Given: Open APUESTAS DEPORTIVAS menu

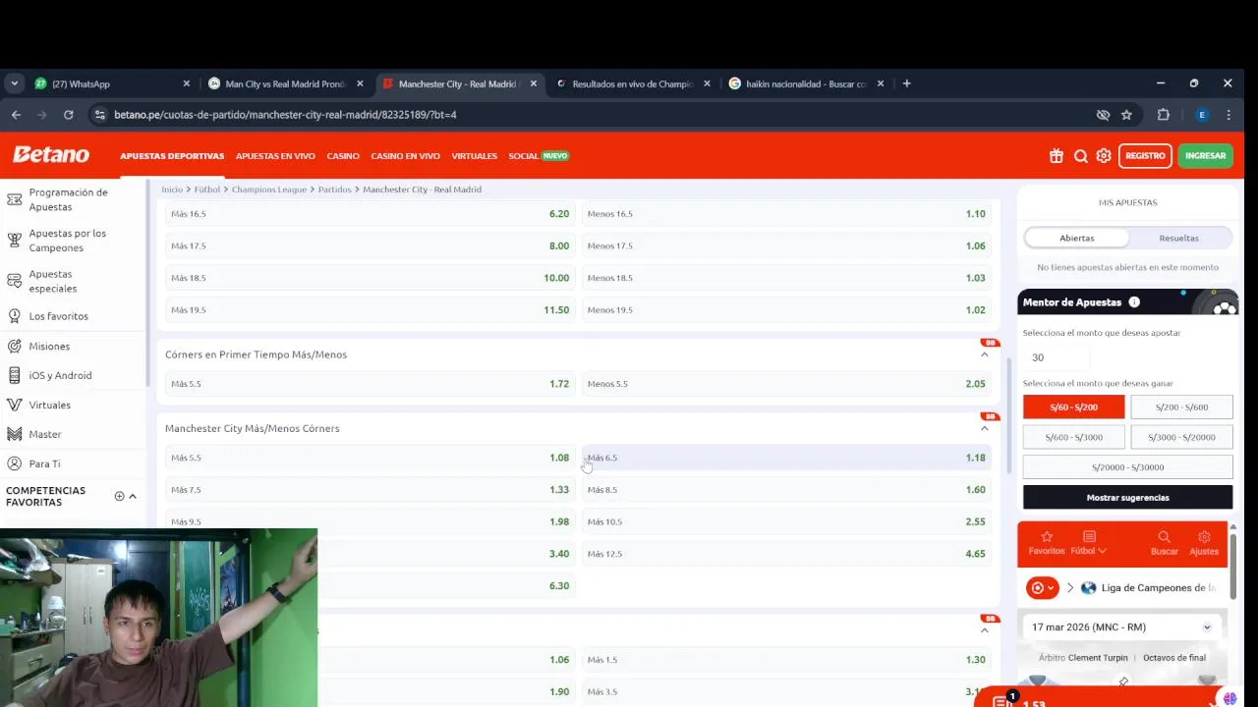Looking at the screenshot, I should 172,156.
